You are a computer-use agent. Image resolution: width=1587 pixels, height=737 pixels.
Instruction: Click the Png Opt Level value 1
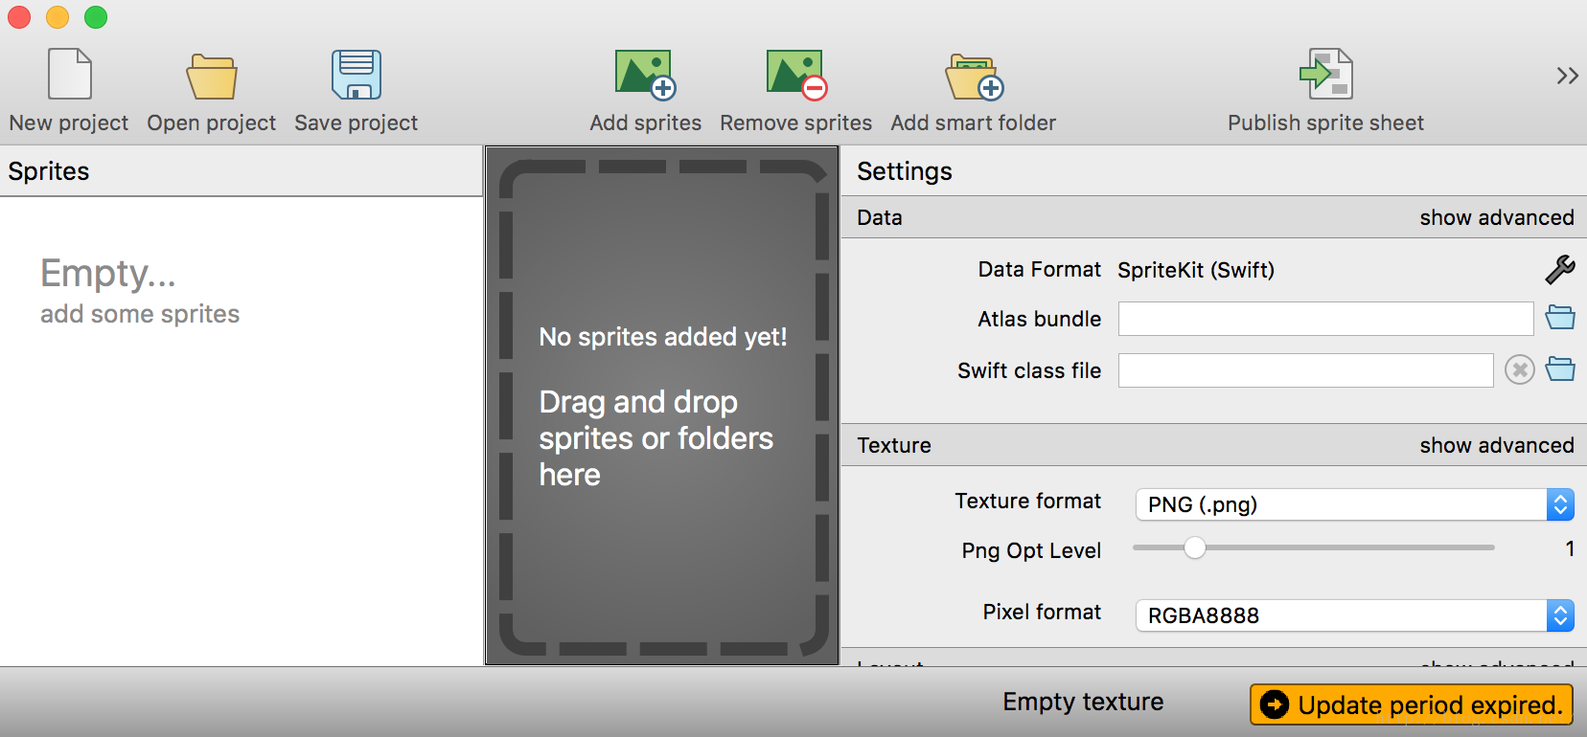pos(1570,548)
